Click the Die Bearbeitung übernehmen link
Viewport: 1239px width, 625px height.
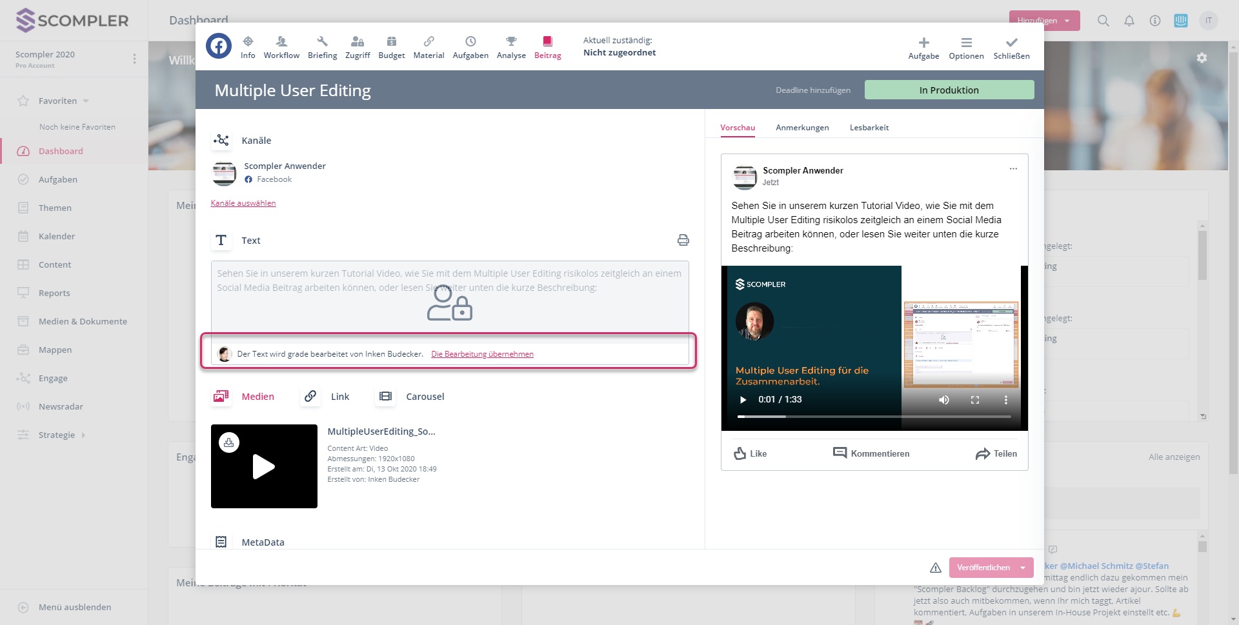482,354
